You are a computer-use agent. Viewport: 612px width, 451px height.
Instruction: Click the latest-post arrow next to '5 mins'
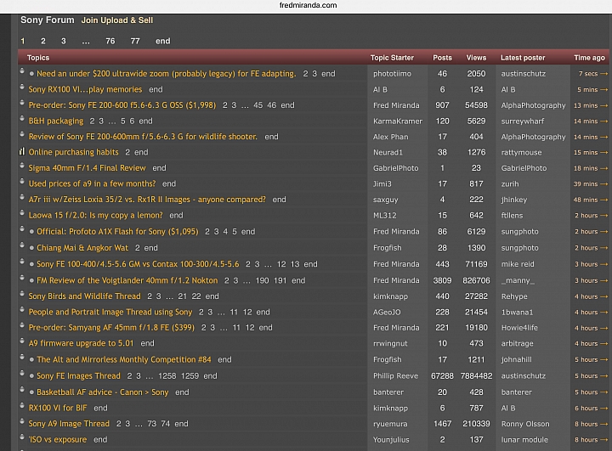click(604, 90)
